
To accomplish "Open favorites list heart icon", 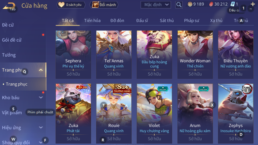I will pos(61,5).
